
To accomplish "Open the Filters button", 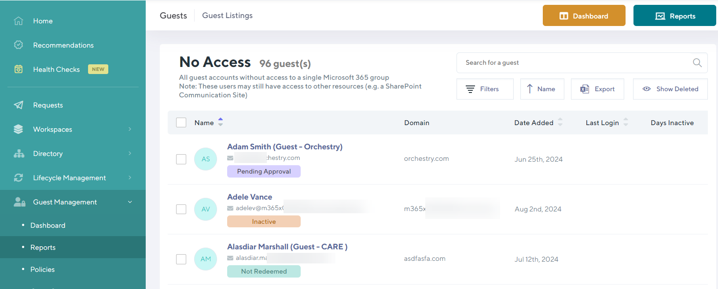I will point(485,89).
